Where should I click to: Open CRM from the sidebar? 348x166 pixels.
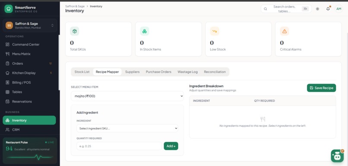coord(29,130)
